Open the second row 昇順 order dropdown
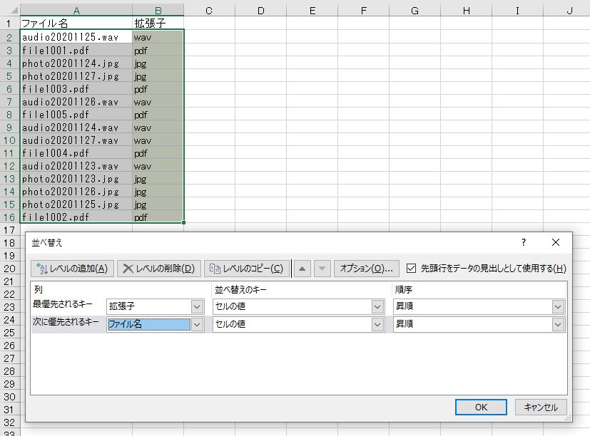 pos(558,324)
